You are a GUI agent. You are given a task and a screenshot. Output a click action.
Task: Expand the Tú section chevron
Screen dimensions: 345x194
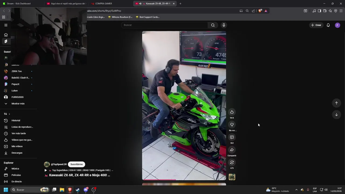pyautogui.click(x=9, y=114)
